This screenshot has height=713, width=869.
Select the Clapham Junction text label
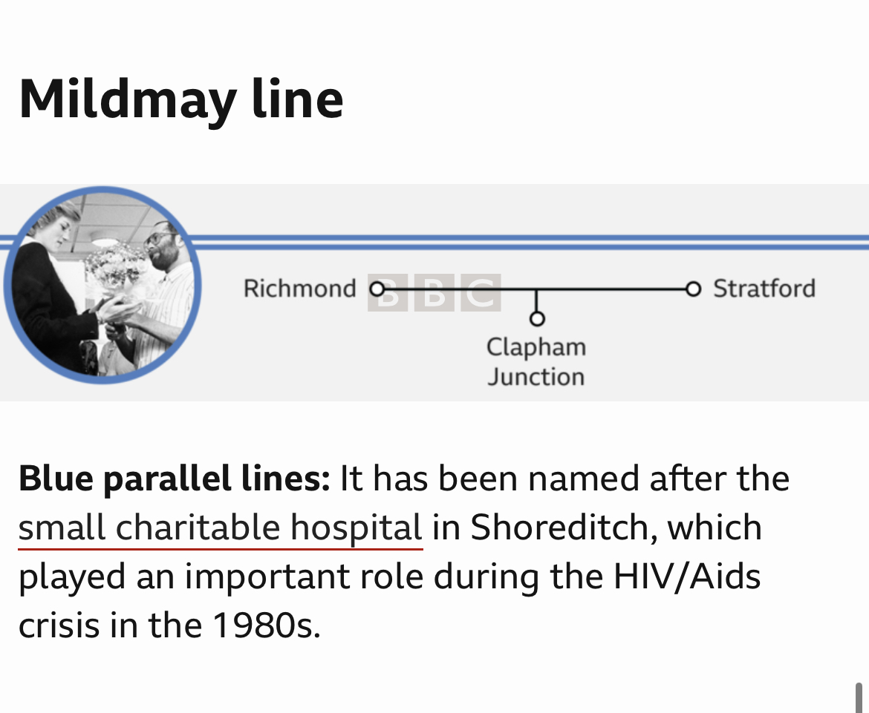point(536,361)
